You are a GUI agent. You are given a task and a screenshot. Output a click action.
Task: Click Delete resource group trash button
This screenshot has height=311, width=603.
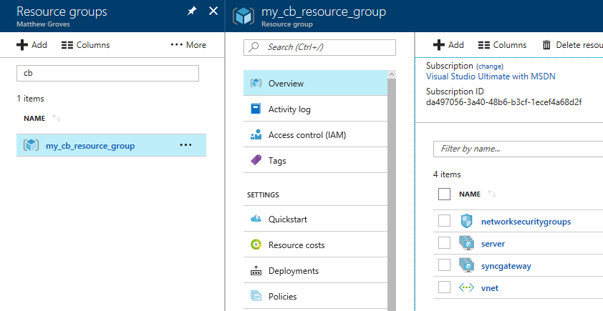click(x=572, y=45)
